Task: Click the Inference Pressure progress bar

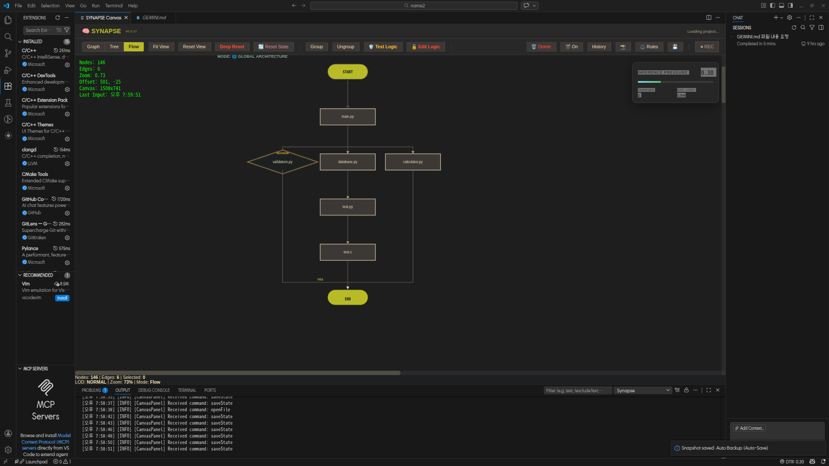Action: point(675,82)
